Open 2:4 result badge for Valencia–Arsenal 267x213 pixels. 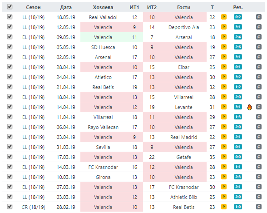click(x=238, y=37)
